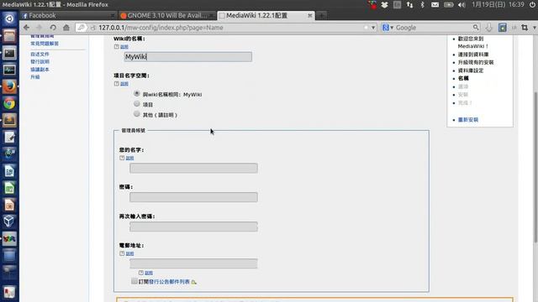Screen dimensions: 538x302
Task: Open the search engine selector dropdown
Action: tap(388, 28)
